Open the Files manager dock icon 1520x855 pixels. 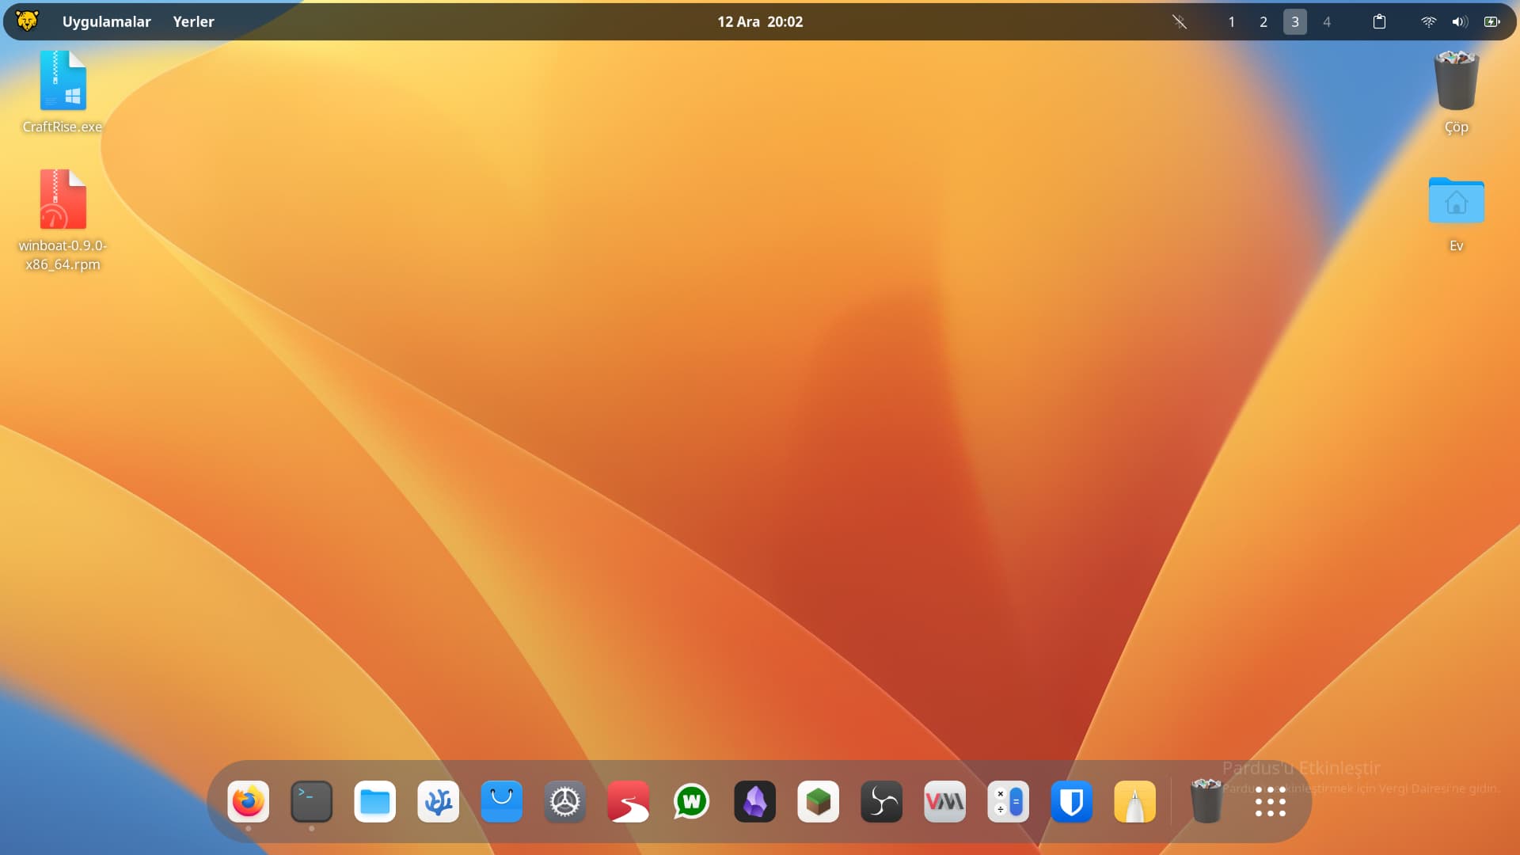374,802
